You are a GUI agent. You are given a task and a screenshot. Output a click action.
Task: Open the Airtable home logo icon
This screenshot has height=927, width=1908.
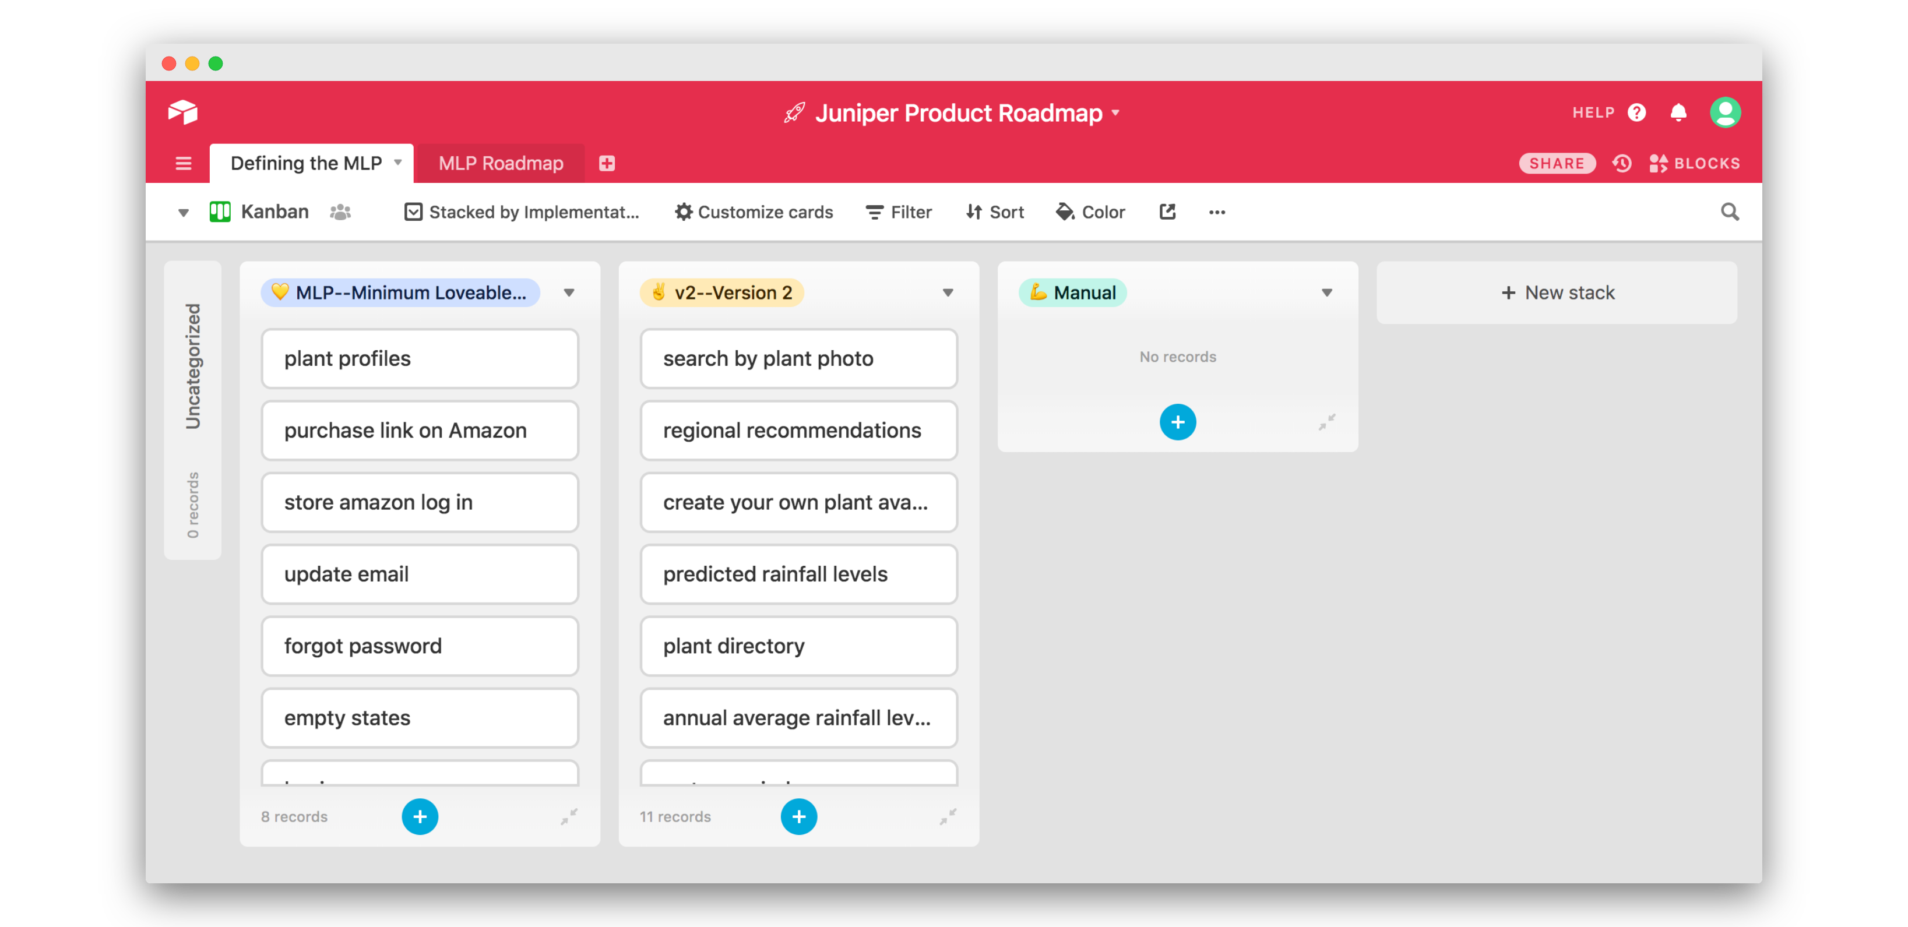[x=182, y=112]
